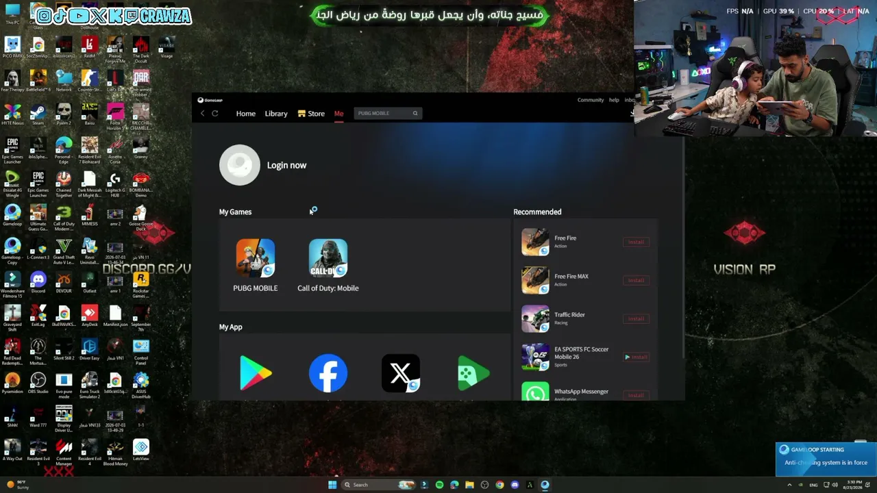
Task: Click the WhatsApp Messenger title
Action: pos(581,392)
